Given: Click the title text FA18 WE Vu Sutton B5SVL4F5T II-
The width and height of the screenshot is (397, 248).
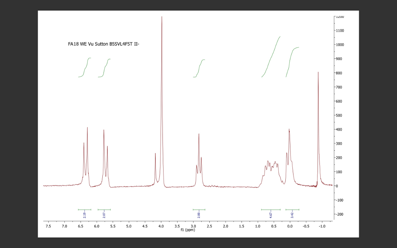Looking at the screenshot, I should pos(103,44).
